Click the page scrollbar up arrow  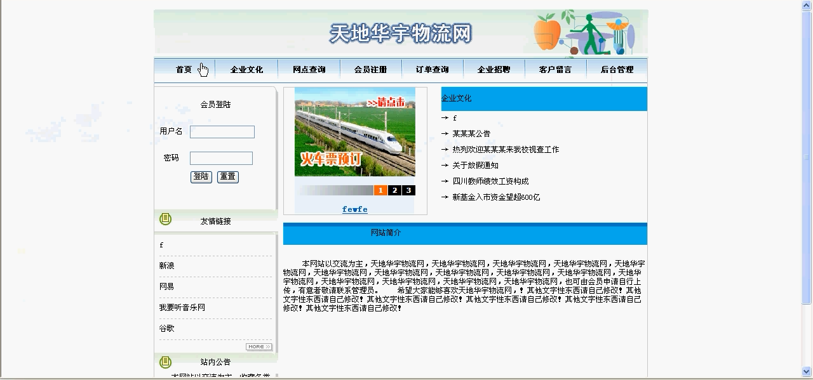pos(807,5)
